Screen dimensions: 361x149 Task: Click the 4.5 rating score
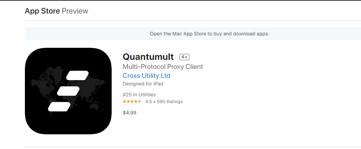[149, 102]
